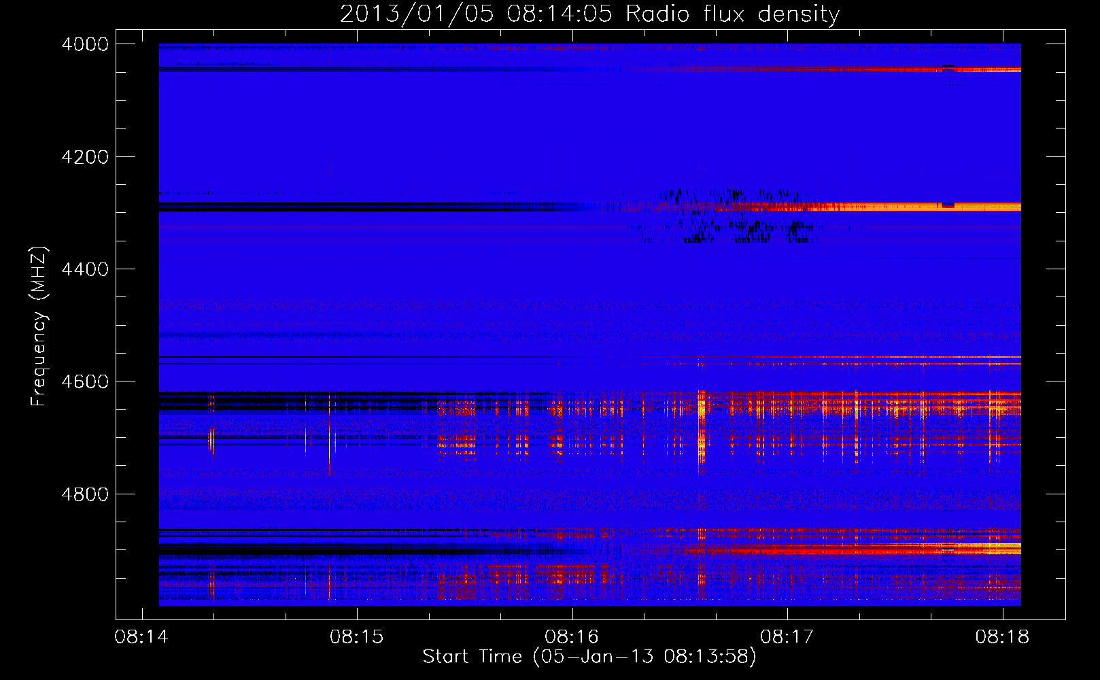Click the '4600' frequency axis label
The width and height of the screenshot is (1100, 680).
[x=85, y=381]
